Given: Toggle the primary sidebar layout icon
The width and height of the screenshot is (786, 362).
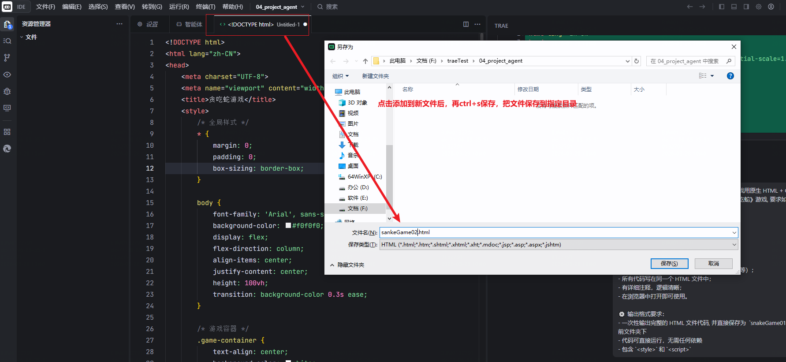Looking at the screenshot, I should click(722, 7).
